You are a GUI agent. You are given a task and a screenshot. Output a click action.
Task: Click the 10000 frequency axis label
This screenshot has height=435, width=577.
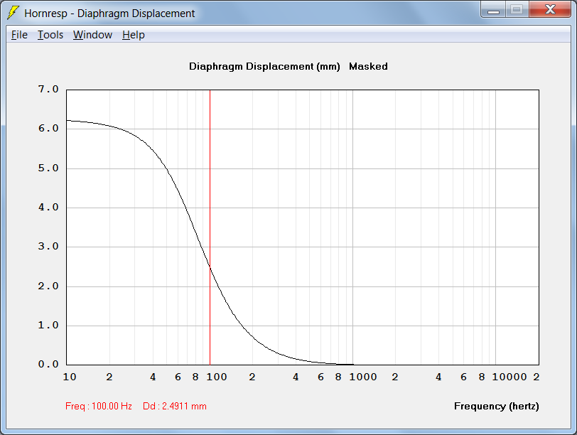[x=509, y=377]
